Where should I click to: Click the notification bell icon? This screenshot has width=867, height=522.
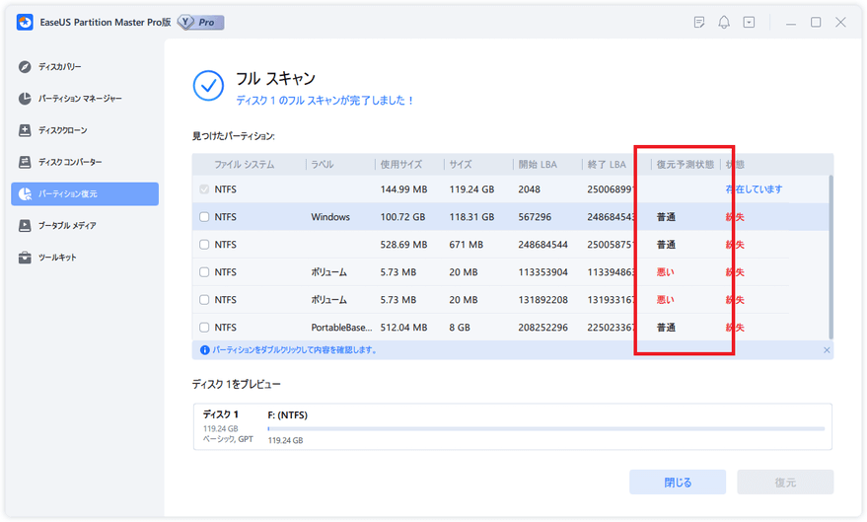(x=724, y=22)
